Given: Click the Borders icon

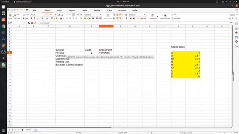Looking at the screenshot, I should point(52,18).
